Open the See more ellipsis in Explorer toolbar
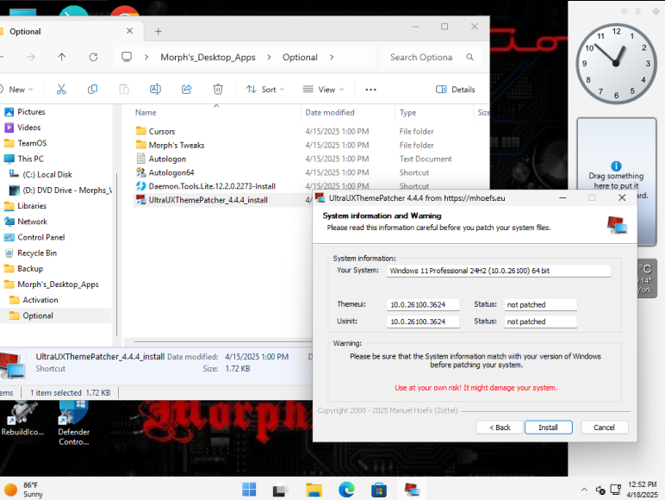This screenshot has height=500, width=665. [x=370, y=90]
